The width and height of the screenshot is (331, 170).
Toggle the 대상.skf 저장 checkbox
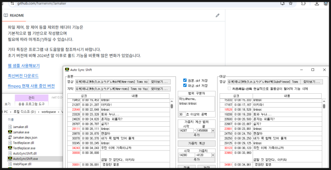[185, 85]
